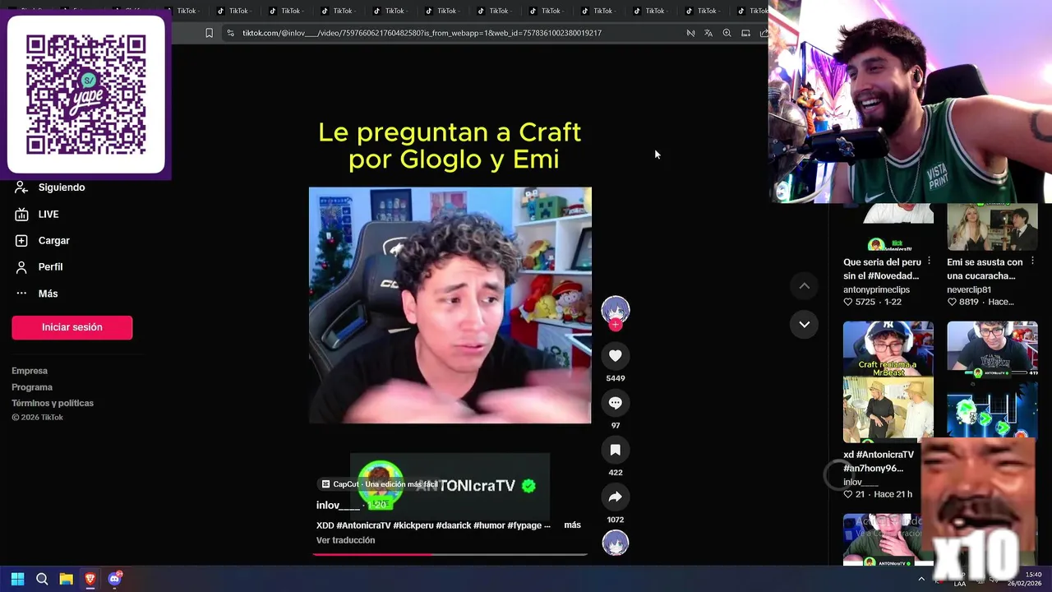Go to next video with down arrow
The image size is (1052, 592).
805,324
